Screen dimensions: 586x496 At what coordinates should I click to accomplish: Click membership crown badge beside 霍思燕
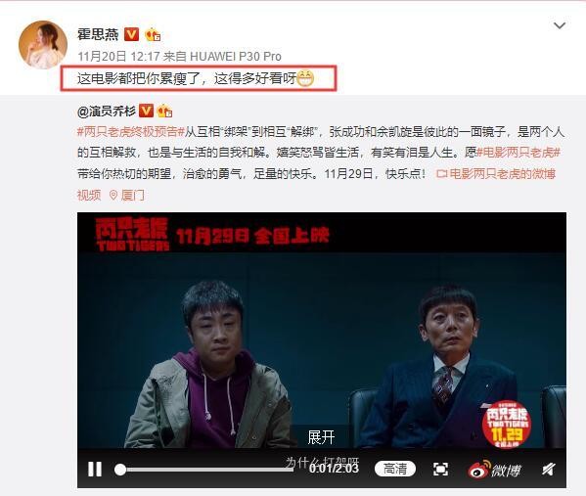coord(153,35)
